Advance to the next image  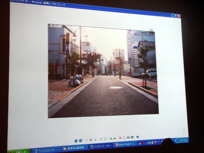80,141
